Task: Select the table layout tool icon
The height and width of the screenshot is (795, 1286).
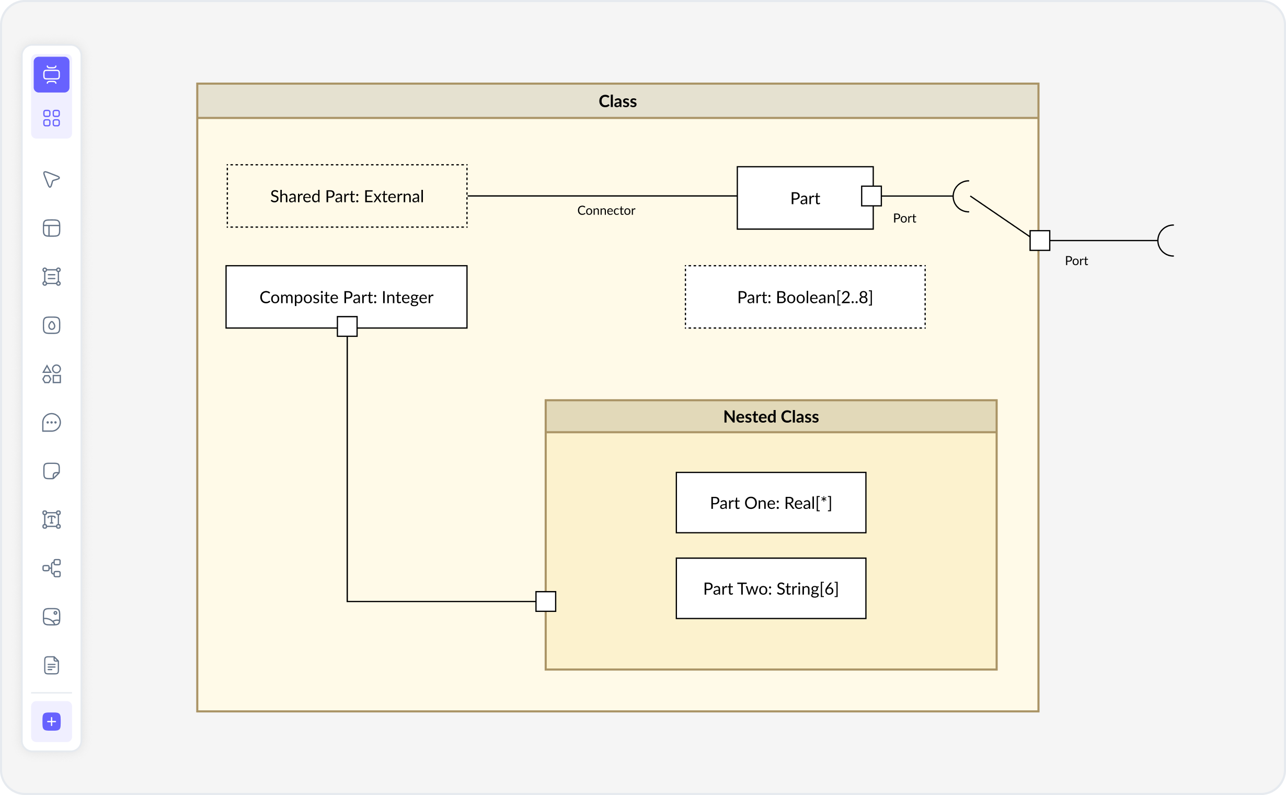Action: pyautogui.click(x=52, y=228)
